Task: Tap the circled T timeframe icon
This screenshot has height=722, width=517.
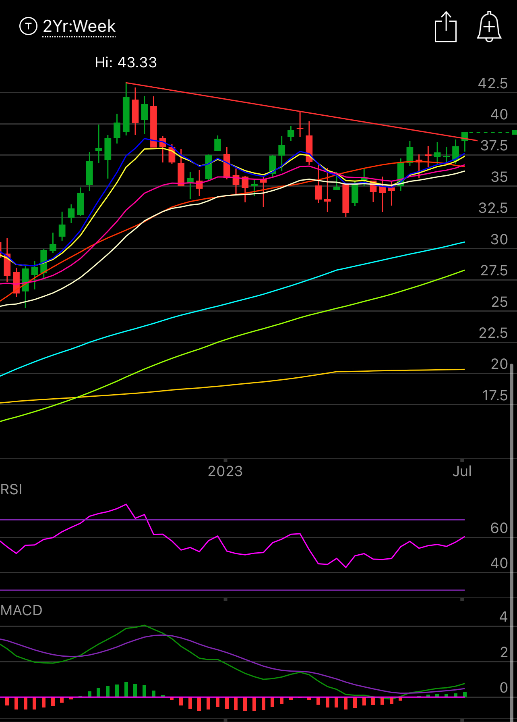Action: tap(28, 27)
